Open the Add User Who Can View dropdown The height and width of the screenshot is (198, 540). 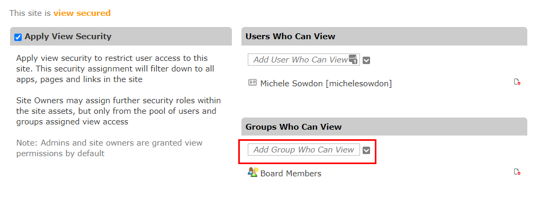click(x=366, y=60)
